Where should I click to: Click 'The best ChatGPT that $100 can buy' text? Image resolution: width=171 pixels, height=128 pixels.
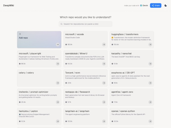126,57
